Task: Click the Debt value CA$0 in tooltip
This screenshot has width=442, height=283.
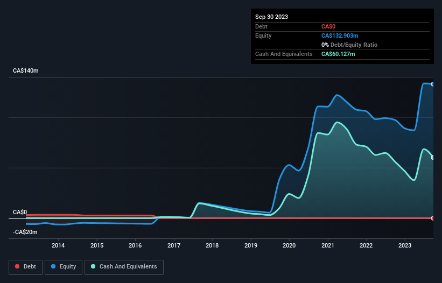Action: tap(328, 26)
